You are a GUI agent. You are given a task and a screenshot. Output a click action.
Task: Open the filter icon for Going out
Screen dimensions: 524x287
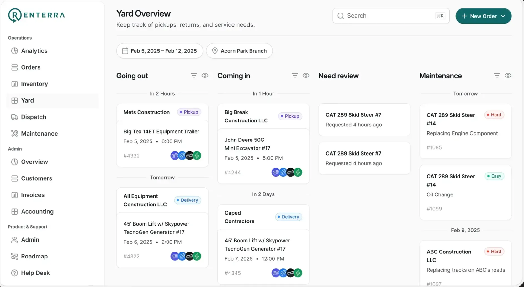click(194, 76)
